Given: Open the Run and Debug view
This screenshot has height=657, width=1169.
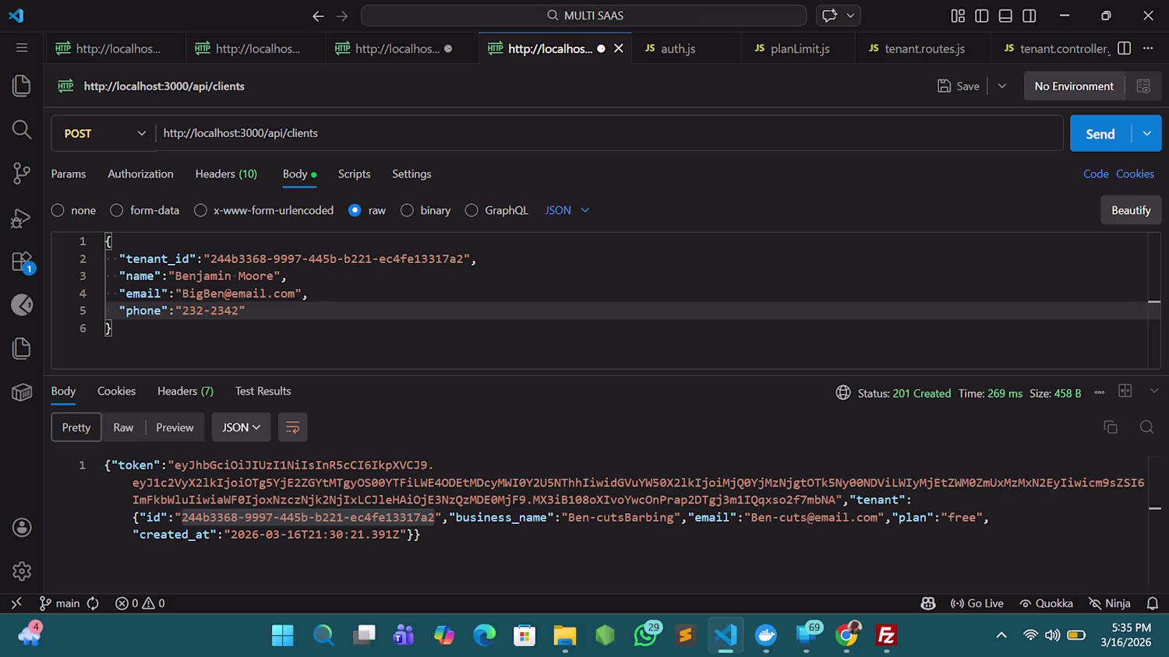Looking at the screenshot, I should coord(22,218).
